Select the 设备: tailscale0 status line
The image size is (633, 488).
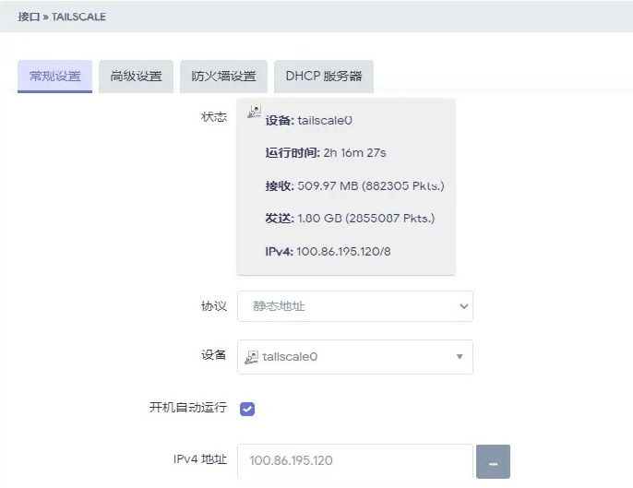[x=308, y=121]
